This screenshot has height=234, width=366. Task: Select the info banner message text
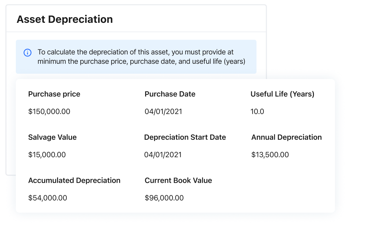coord(141,57)
